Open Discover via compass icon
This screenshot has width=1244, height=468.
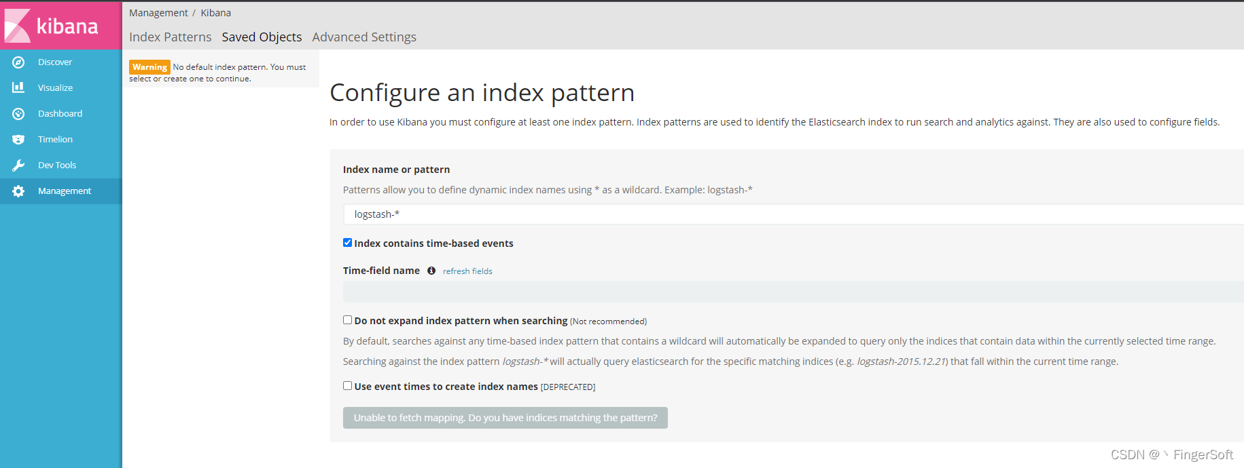(x=18, y=62)
